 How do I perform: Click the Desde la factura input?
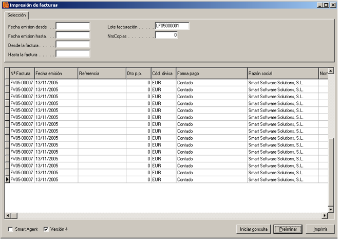72,45
